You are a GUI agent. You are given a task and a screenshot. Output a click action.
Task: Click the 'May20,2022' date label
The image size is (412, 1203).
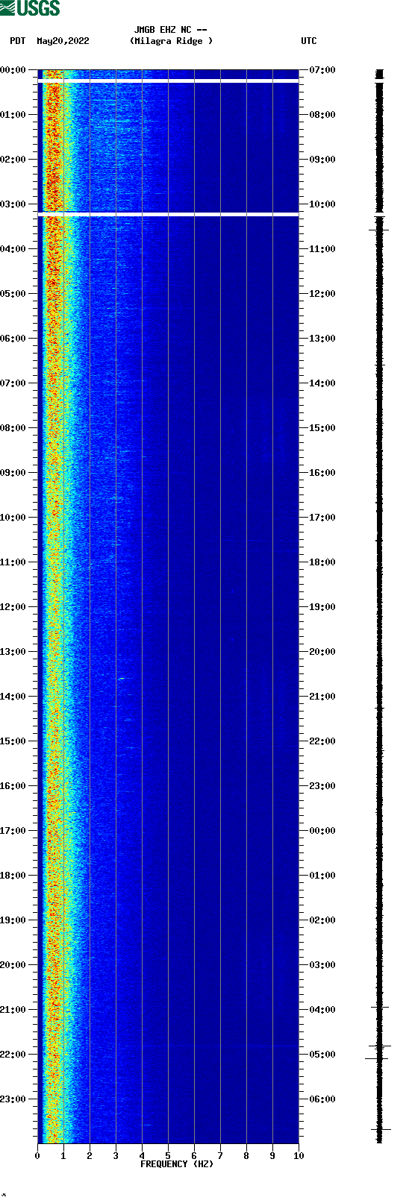pyautogui.click(x=63, y=41)
